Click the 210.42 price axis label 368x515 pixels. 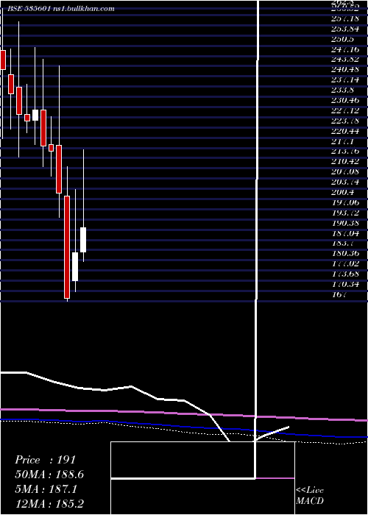pyautogui.click(x=344, y=162)
